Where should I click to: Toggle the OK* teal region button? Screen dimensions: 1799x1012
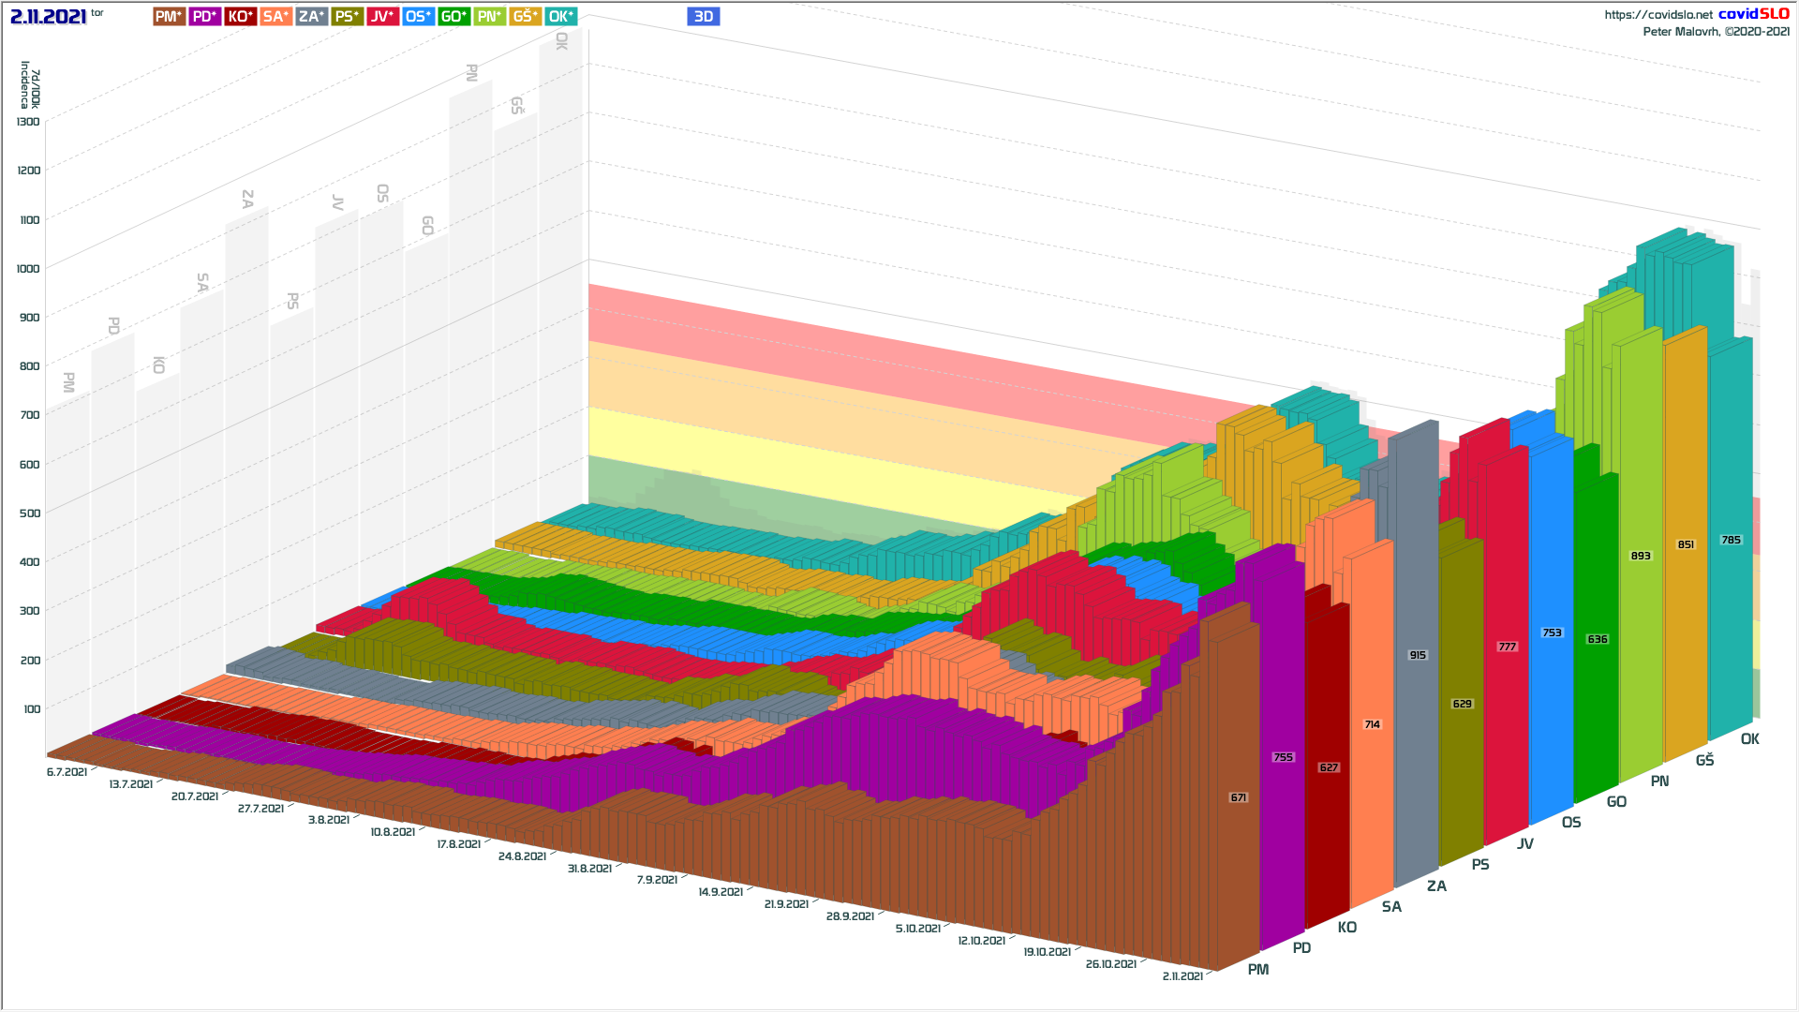(560, 16)
